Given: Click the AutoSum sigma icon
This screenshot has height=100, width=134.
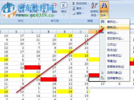Looking at the screenshot, I should click(x=73, y=3).
